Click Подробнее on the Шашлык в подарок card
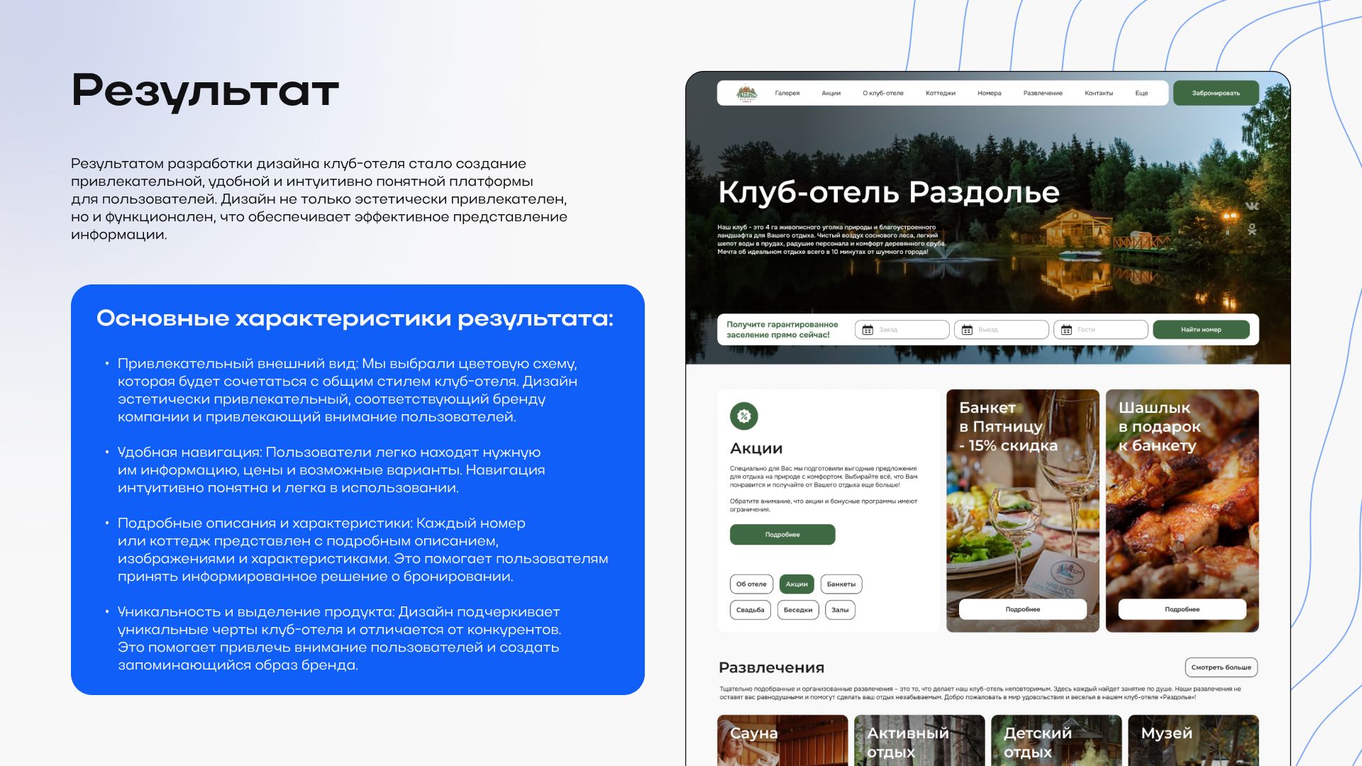The image size is (1362, 766). 1182,609
